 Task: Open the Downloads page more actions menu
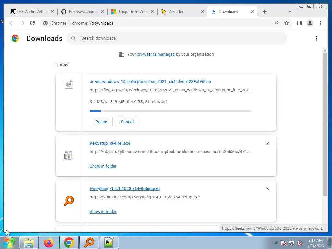pyautogui.click(x=316, y=38)
